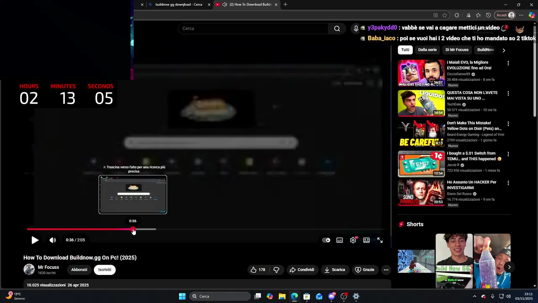Open options for Maiali EVO video
Viewport: 538px width, 303px height.
point(508,63)
